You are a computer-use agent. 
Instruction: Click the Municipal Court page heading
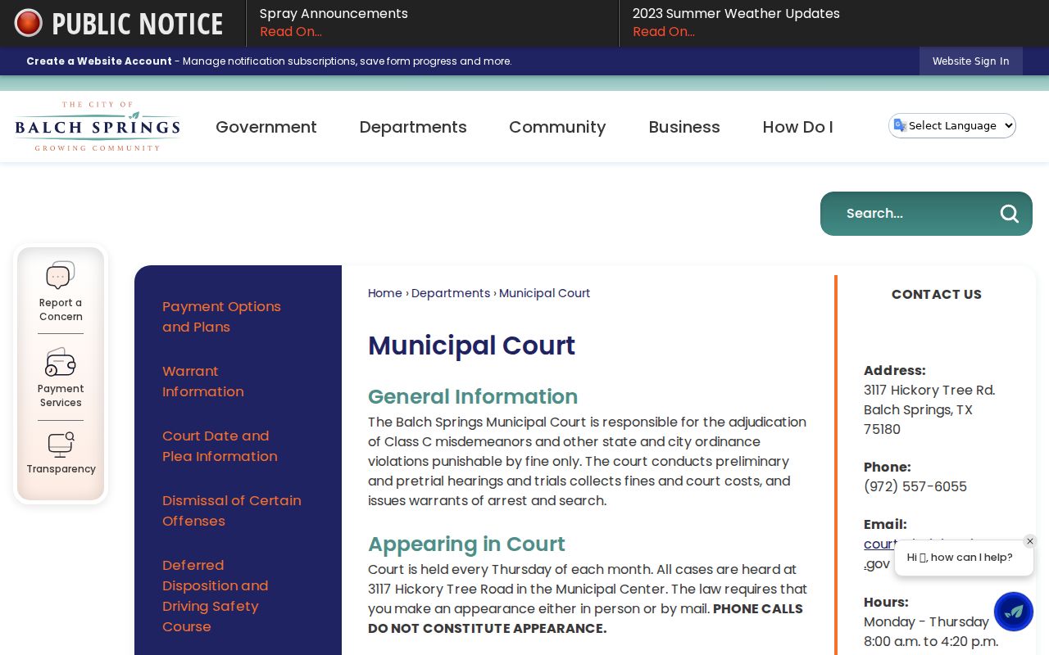[x=472, y=346]
